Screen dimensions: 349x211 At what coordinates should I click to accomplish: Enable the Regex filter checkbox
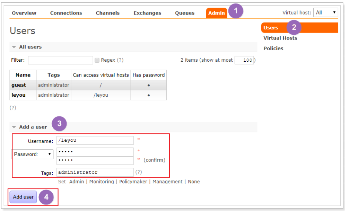tap(97, 60)
